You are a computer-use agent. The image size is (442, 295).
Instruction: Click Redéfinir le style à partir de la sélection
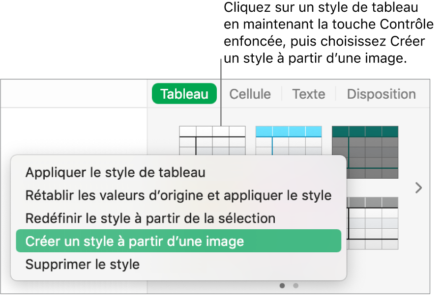[178, 218]
